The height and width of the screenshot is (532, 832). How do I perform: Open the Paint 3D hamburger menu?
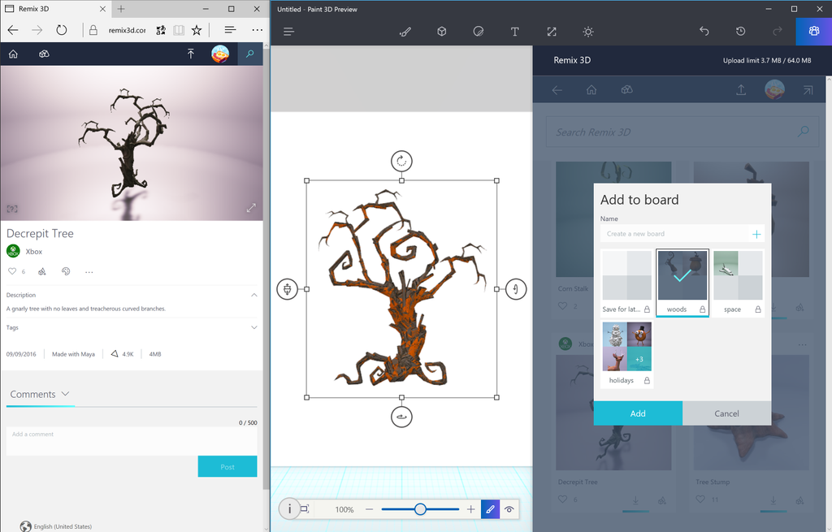tap(288, 32)
